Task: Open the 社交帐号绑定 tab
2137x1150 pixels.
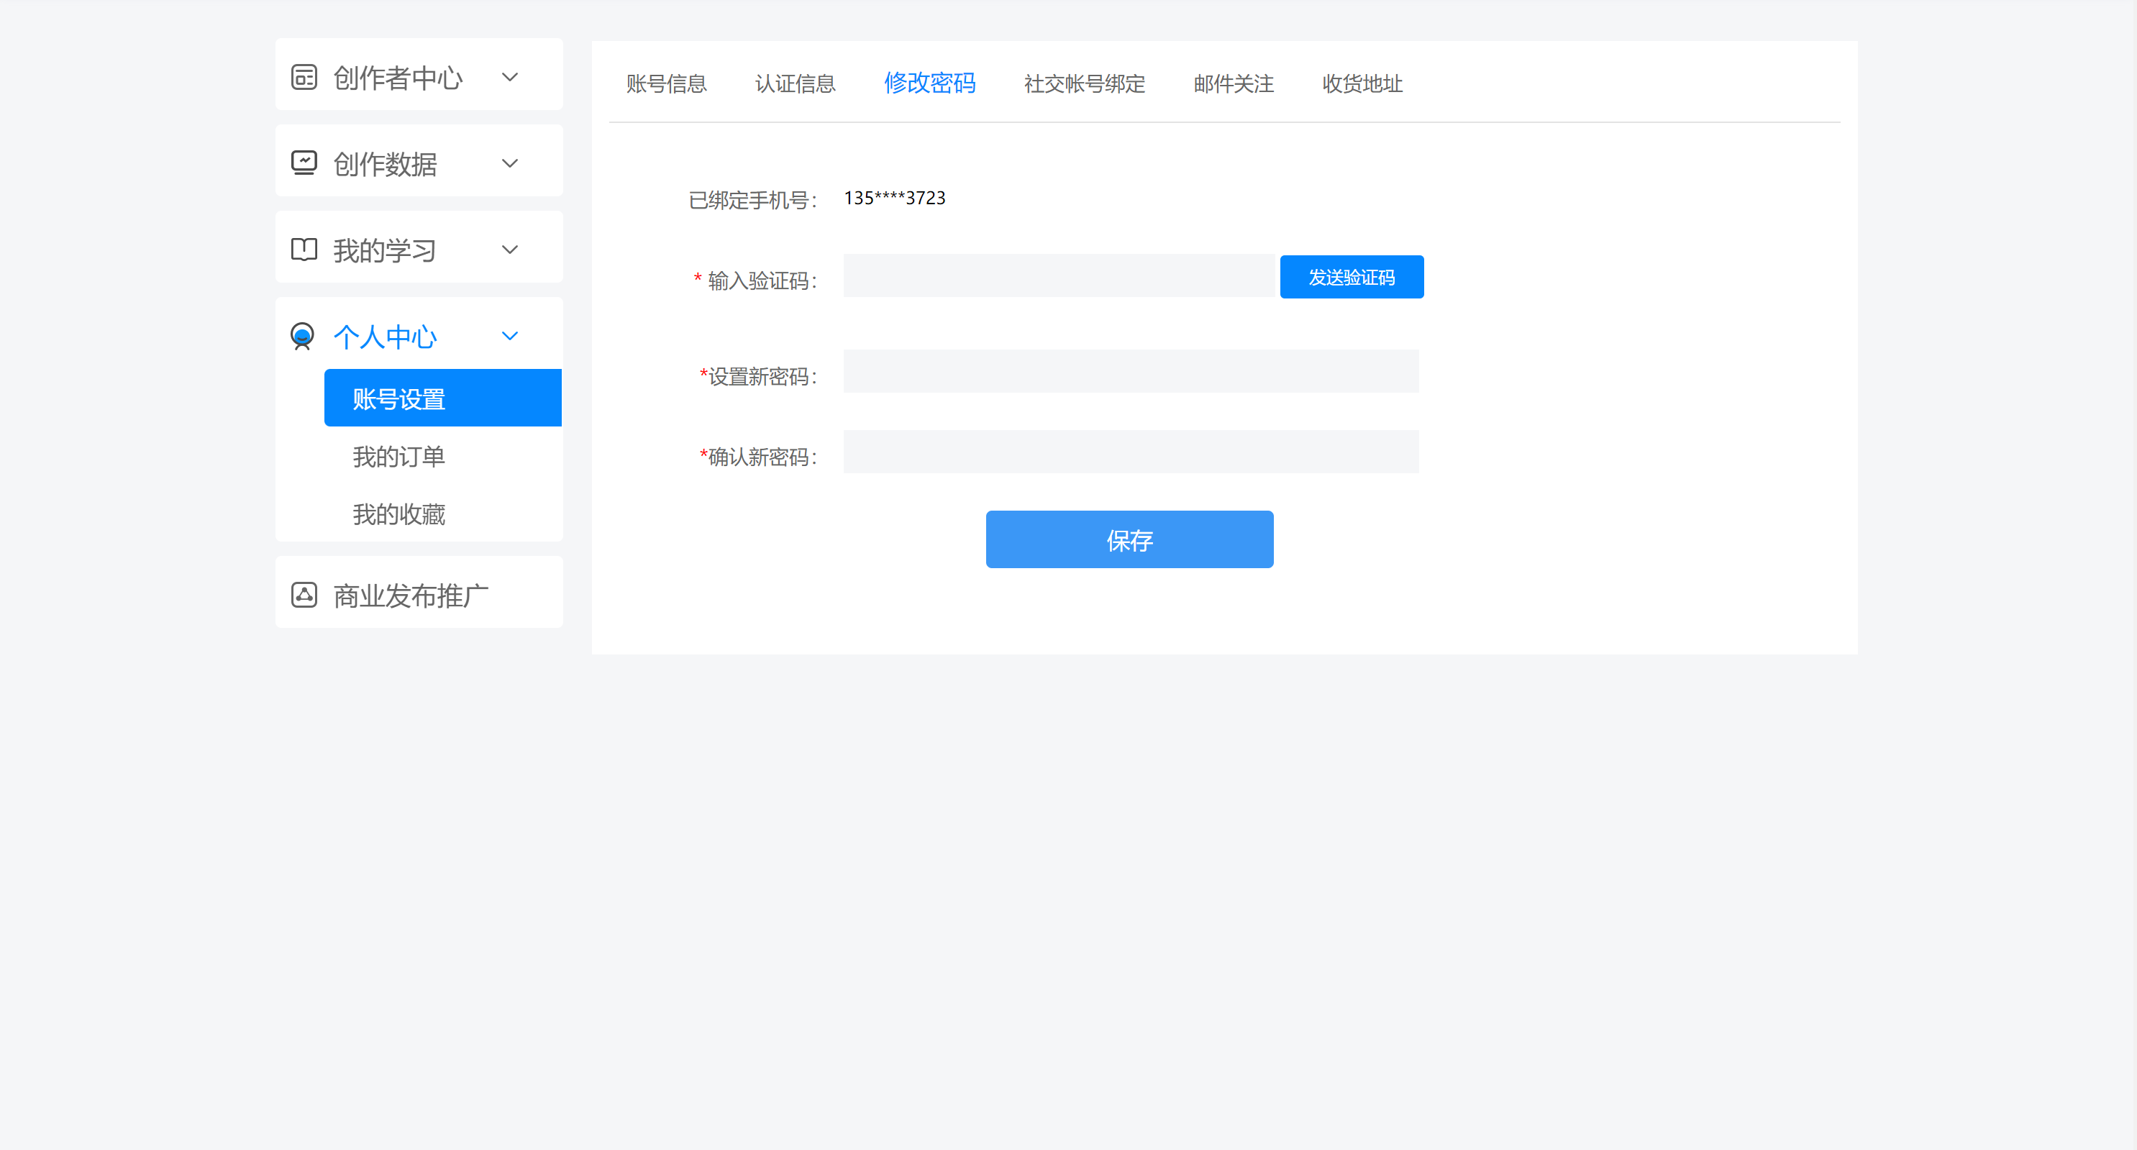Action: coord(1084,84)
